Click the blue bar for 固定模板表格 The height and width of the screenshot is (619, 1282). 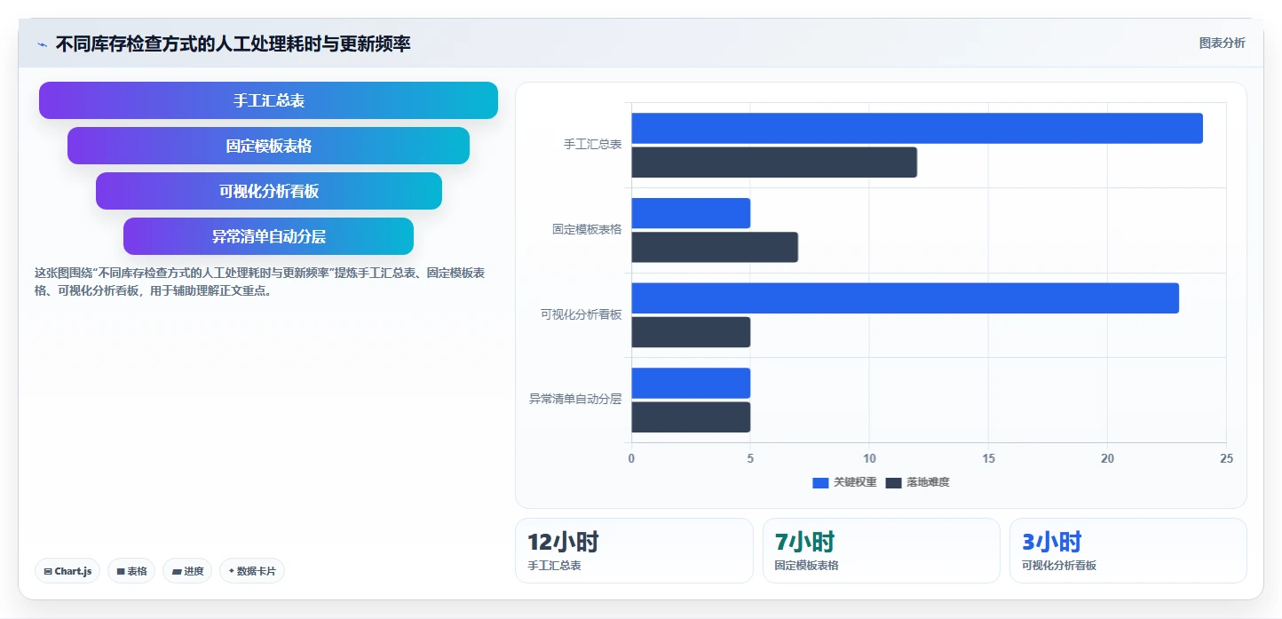[x=691, y=213]
